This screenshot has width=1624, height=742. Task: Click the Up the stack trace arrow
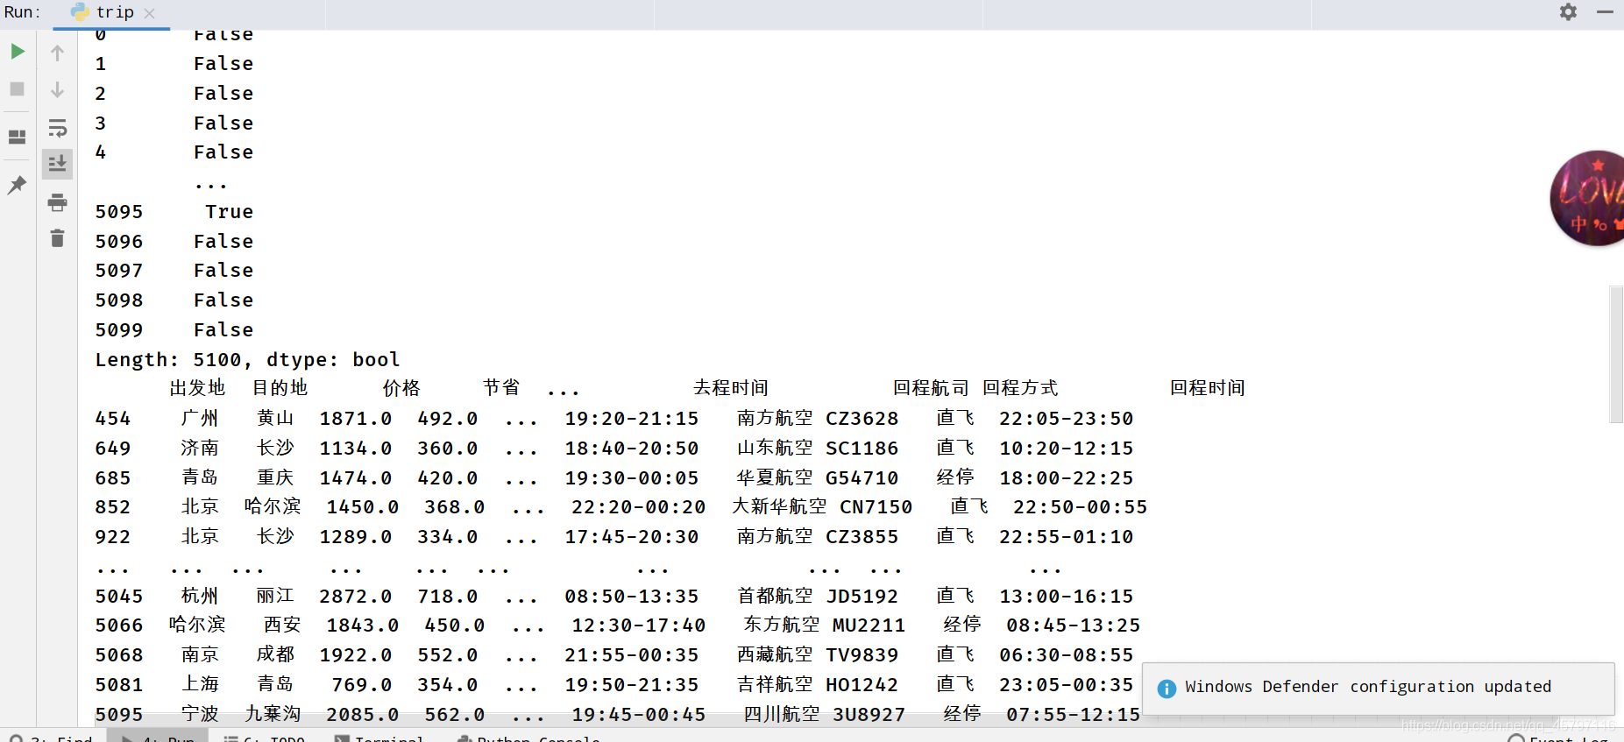[x=57, y=53]
